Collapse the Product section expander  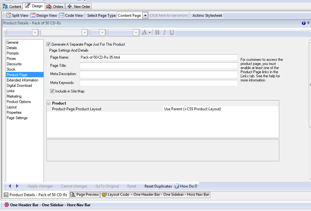pos(49,103)
